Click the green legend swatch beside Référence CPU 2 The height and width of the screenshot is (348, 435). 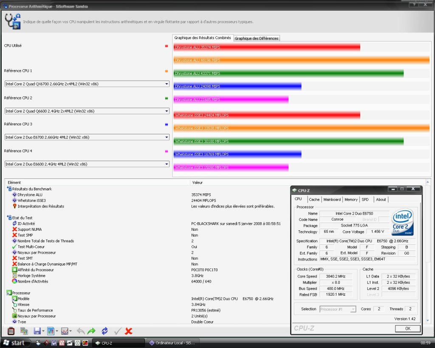pyautogui.click(x=167, y=98)
